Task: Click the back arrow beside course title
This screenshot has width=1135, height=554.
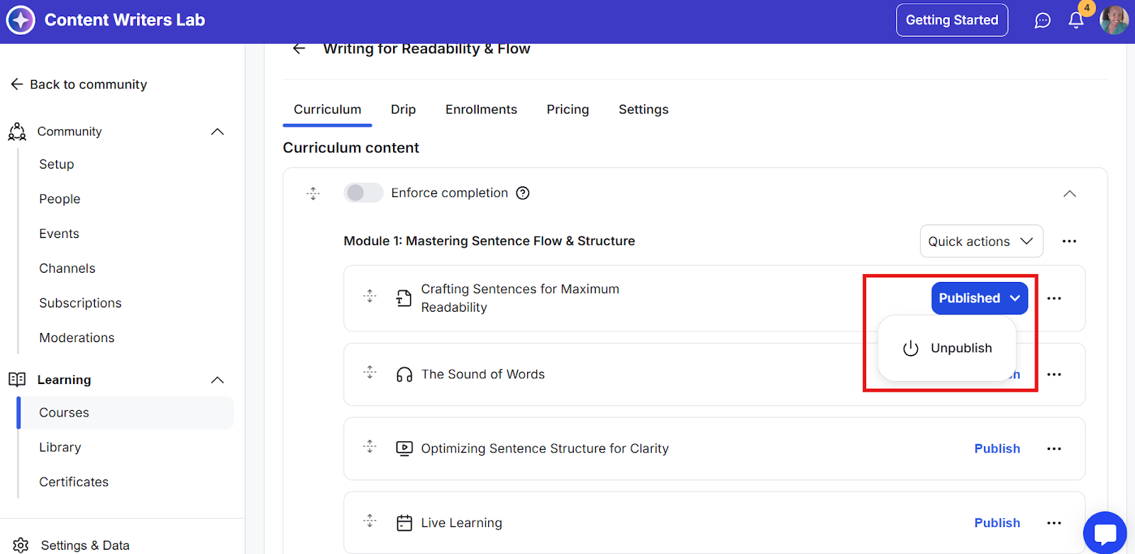Action: point(299,49)
